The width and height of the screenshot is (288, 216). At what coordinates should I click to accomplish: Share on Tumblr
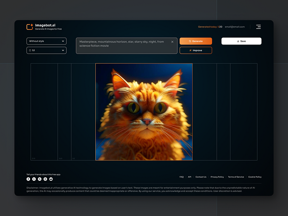tap(34, 179)
